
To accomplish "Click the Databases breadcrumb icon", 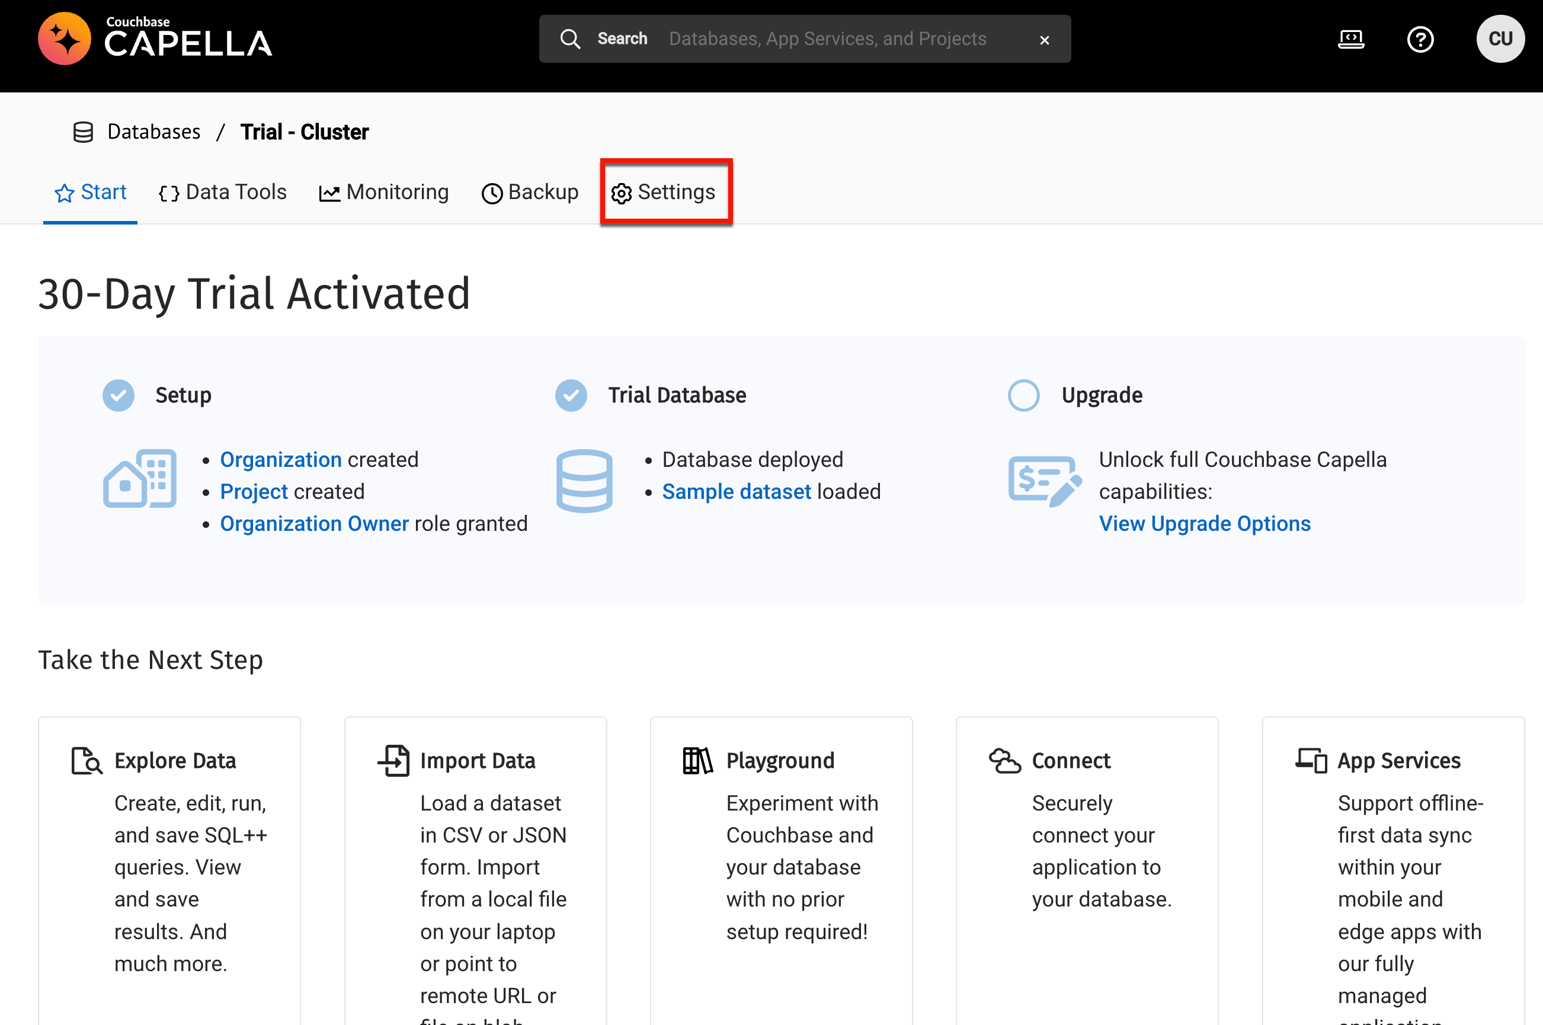I will [83, 132].
